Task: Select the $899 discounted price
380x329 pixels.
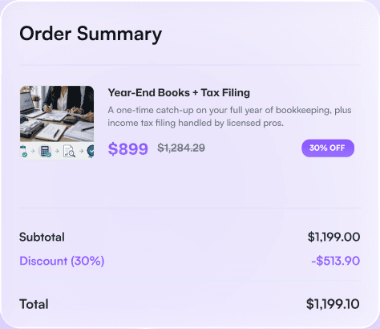Action: pos(127,148)
